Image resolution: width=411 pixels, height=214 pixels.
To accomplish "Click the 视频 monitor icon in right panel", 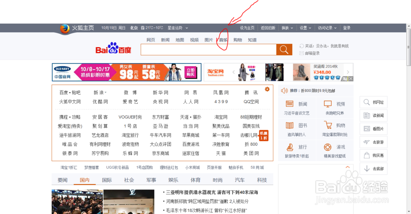I will pyautogui.click(x=328, y=104).
